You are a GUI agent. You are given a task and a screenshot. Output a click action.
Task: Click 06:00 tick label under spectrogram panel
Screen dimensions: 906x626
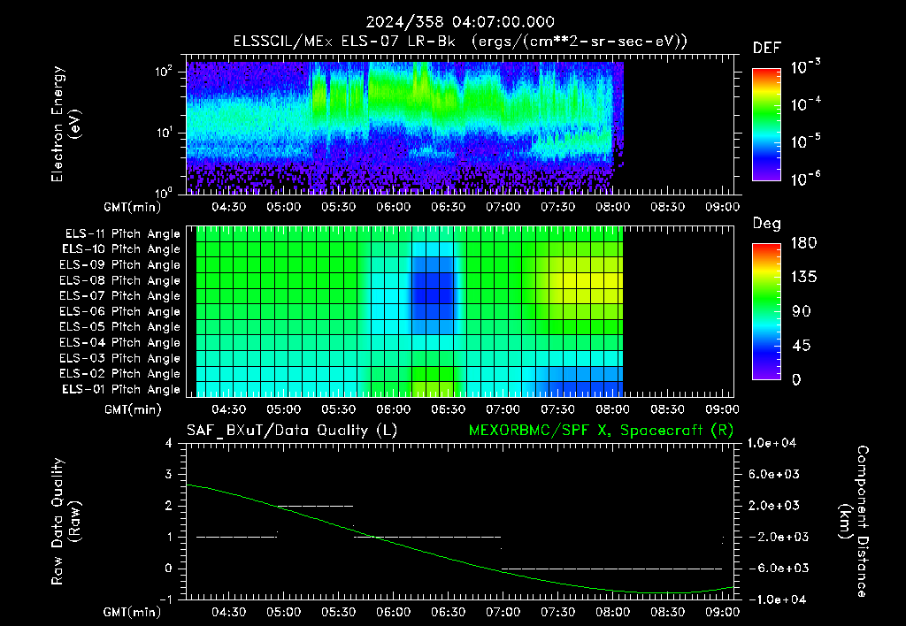click(x=394, y=207)
